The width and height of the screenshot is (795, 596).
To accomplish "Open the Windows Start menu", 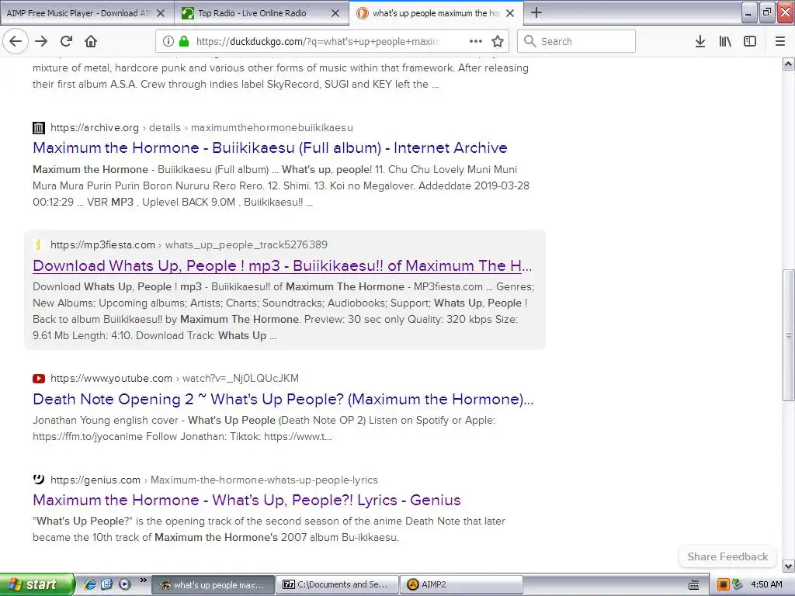I will [x=36, y=584].
